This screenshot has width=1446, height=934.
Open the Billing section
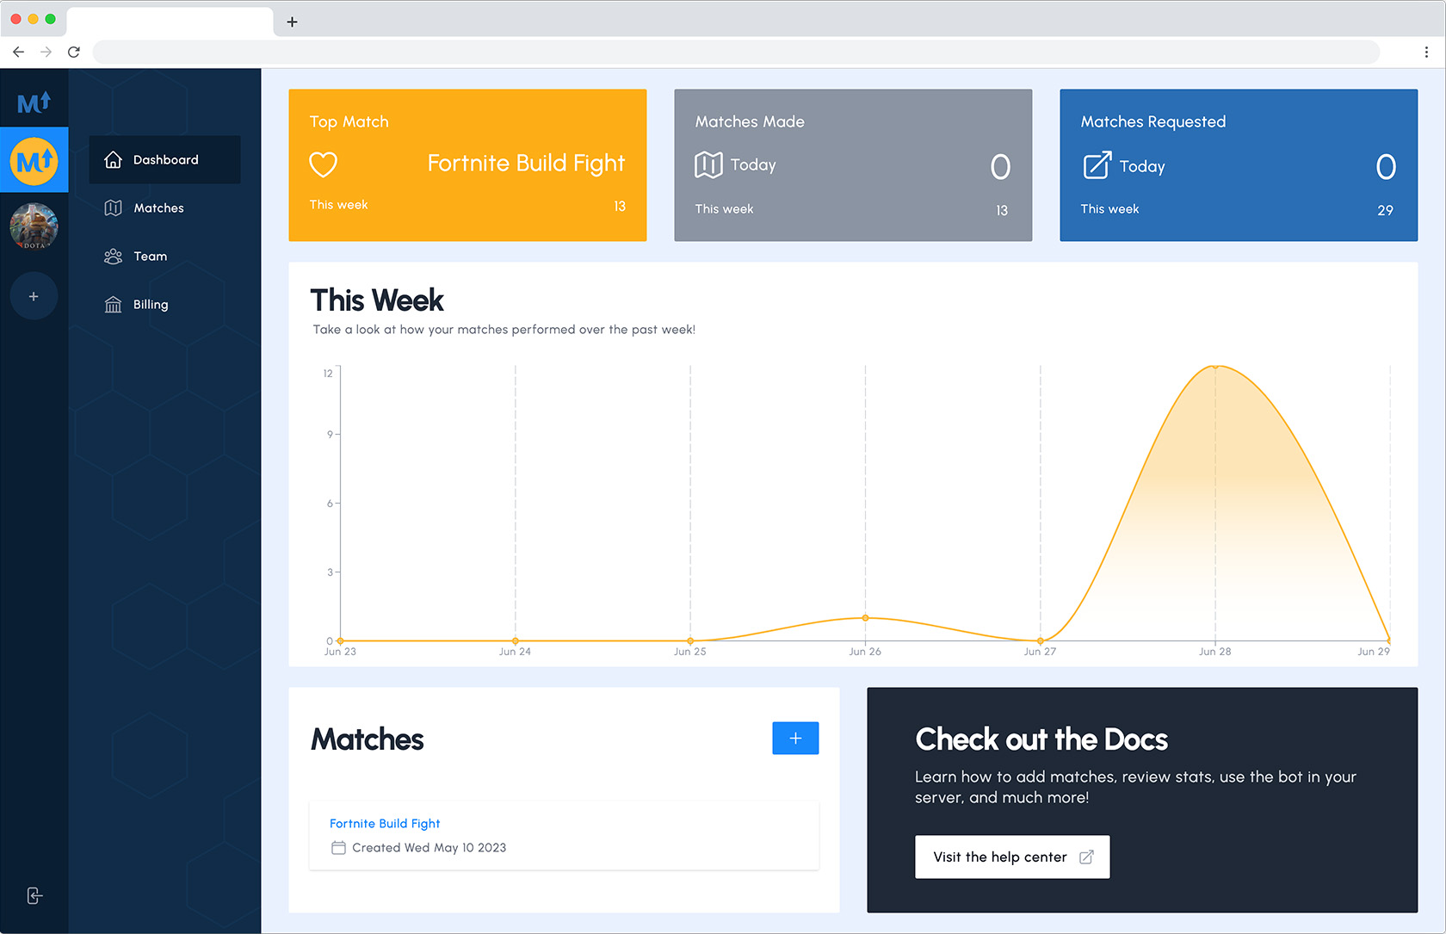[x=150, y=305]
